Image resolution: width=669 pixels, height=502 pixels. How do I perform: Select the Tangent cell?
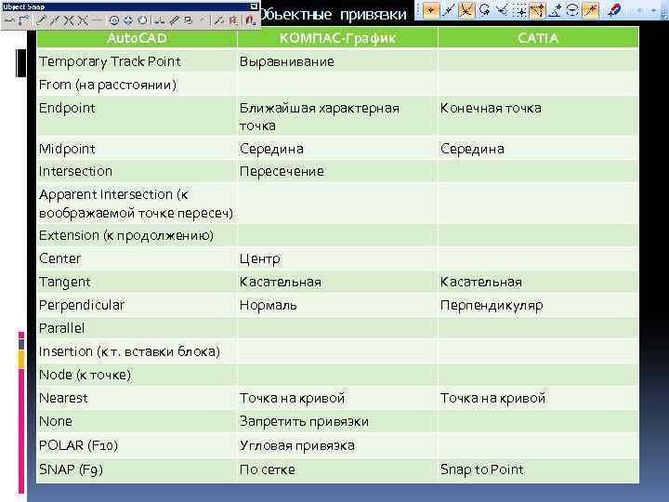tap(137, 282)
